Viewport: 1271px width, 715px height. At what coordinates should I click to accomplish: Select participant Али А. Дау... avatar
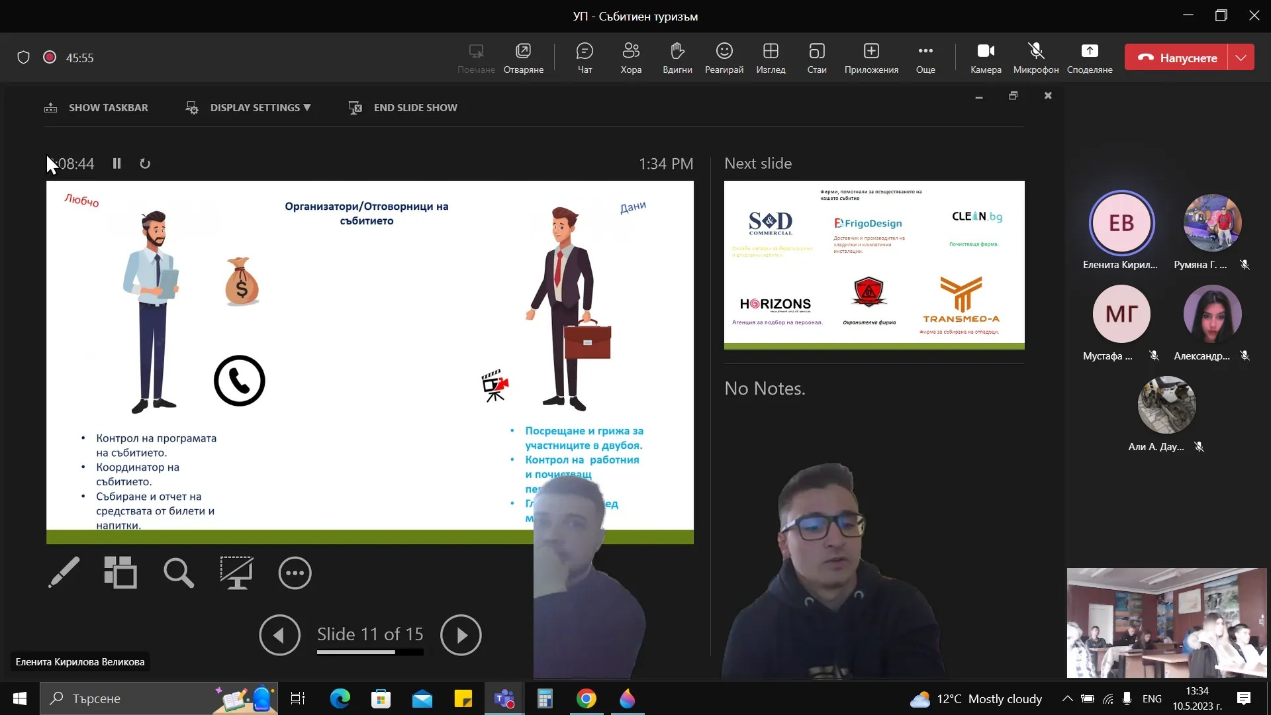1166,405
